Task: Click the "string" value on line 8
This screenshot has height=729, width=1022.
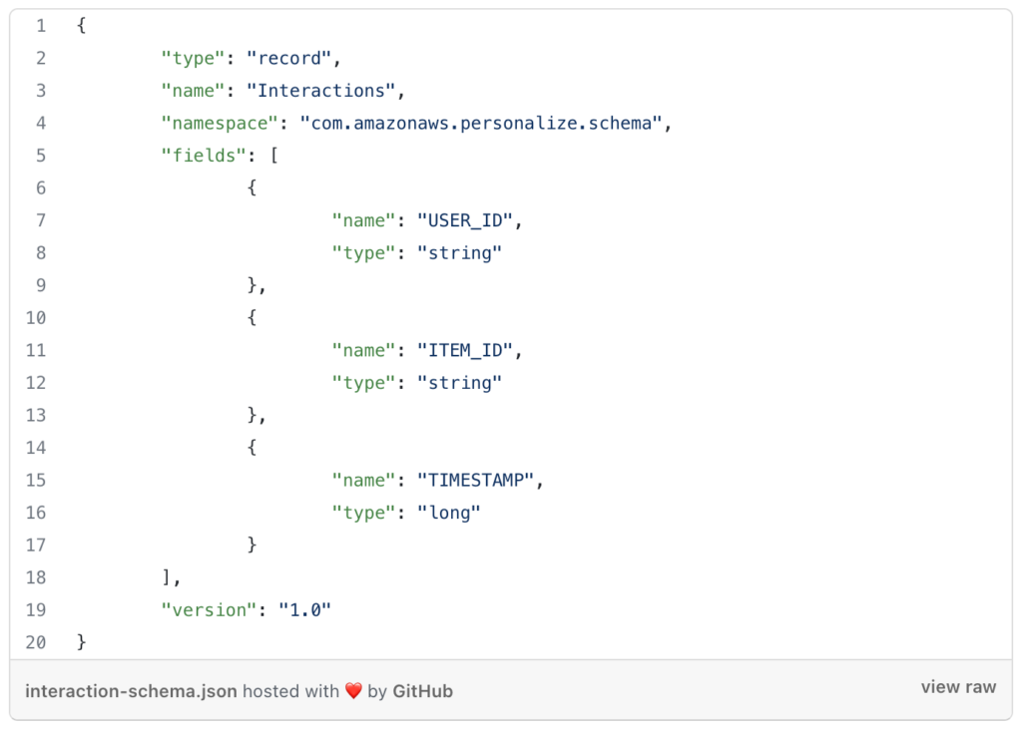Action: 459,253
